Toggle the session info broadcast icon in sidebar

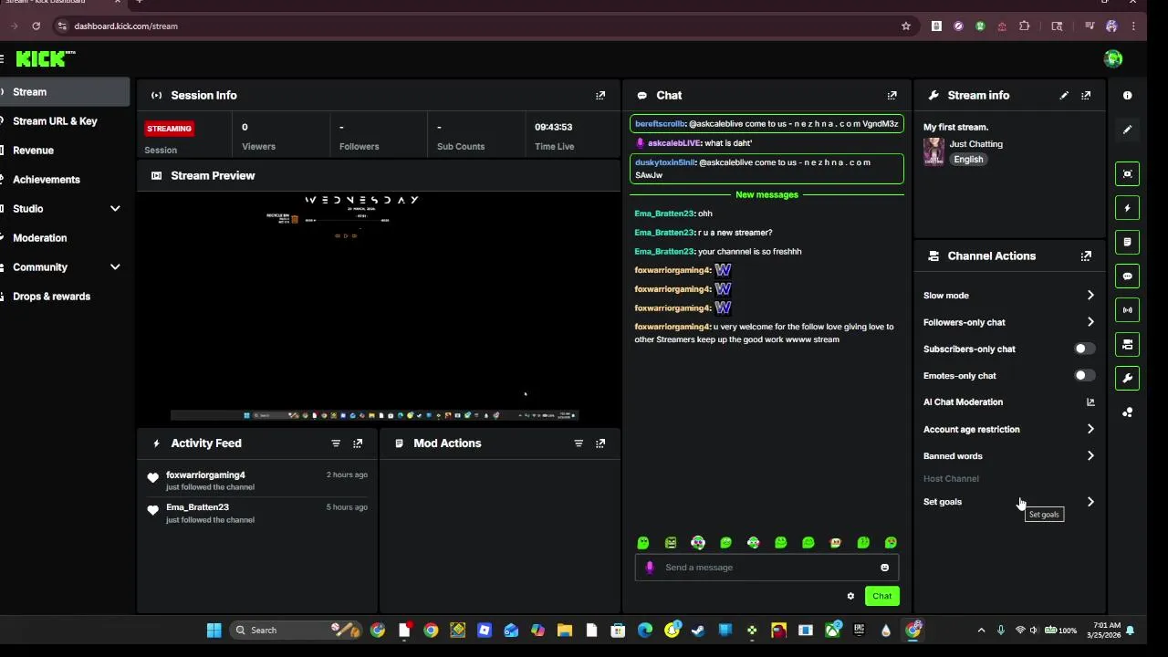coord(1128,310)
